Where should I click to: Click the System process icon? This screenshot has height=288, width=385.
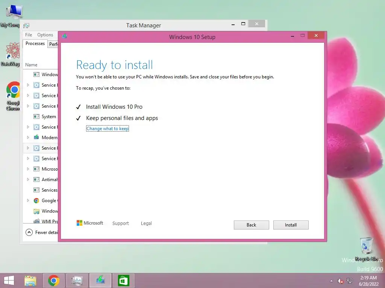[36, 117]
